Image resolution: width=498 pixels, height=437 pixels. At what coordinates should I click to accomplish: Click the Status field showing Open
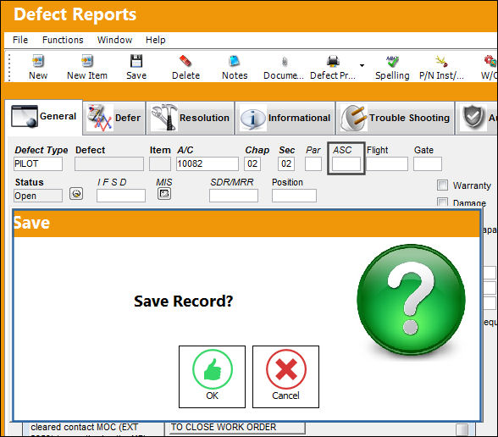38,196
